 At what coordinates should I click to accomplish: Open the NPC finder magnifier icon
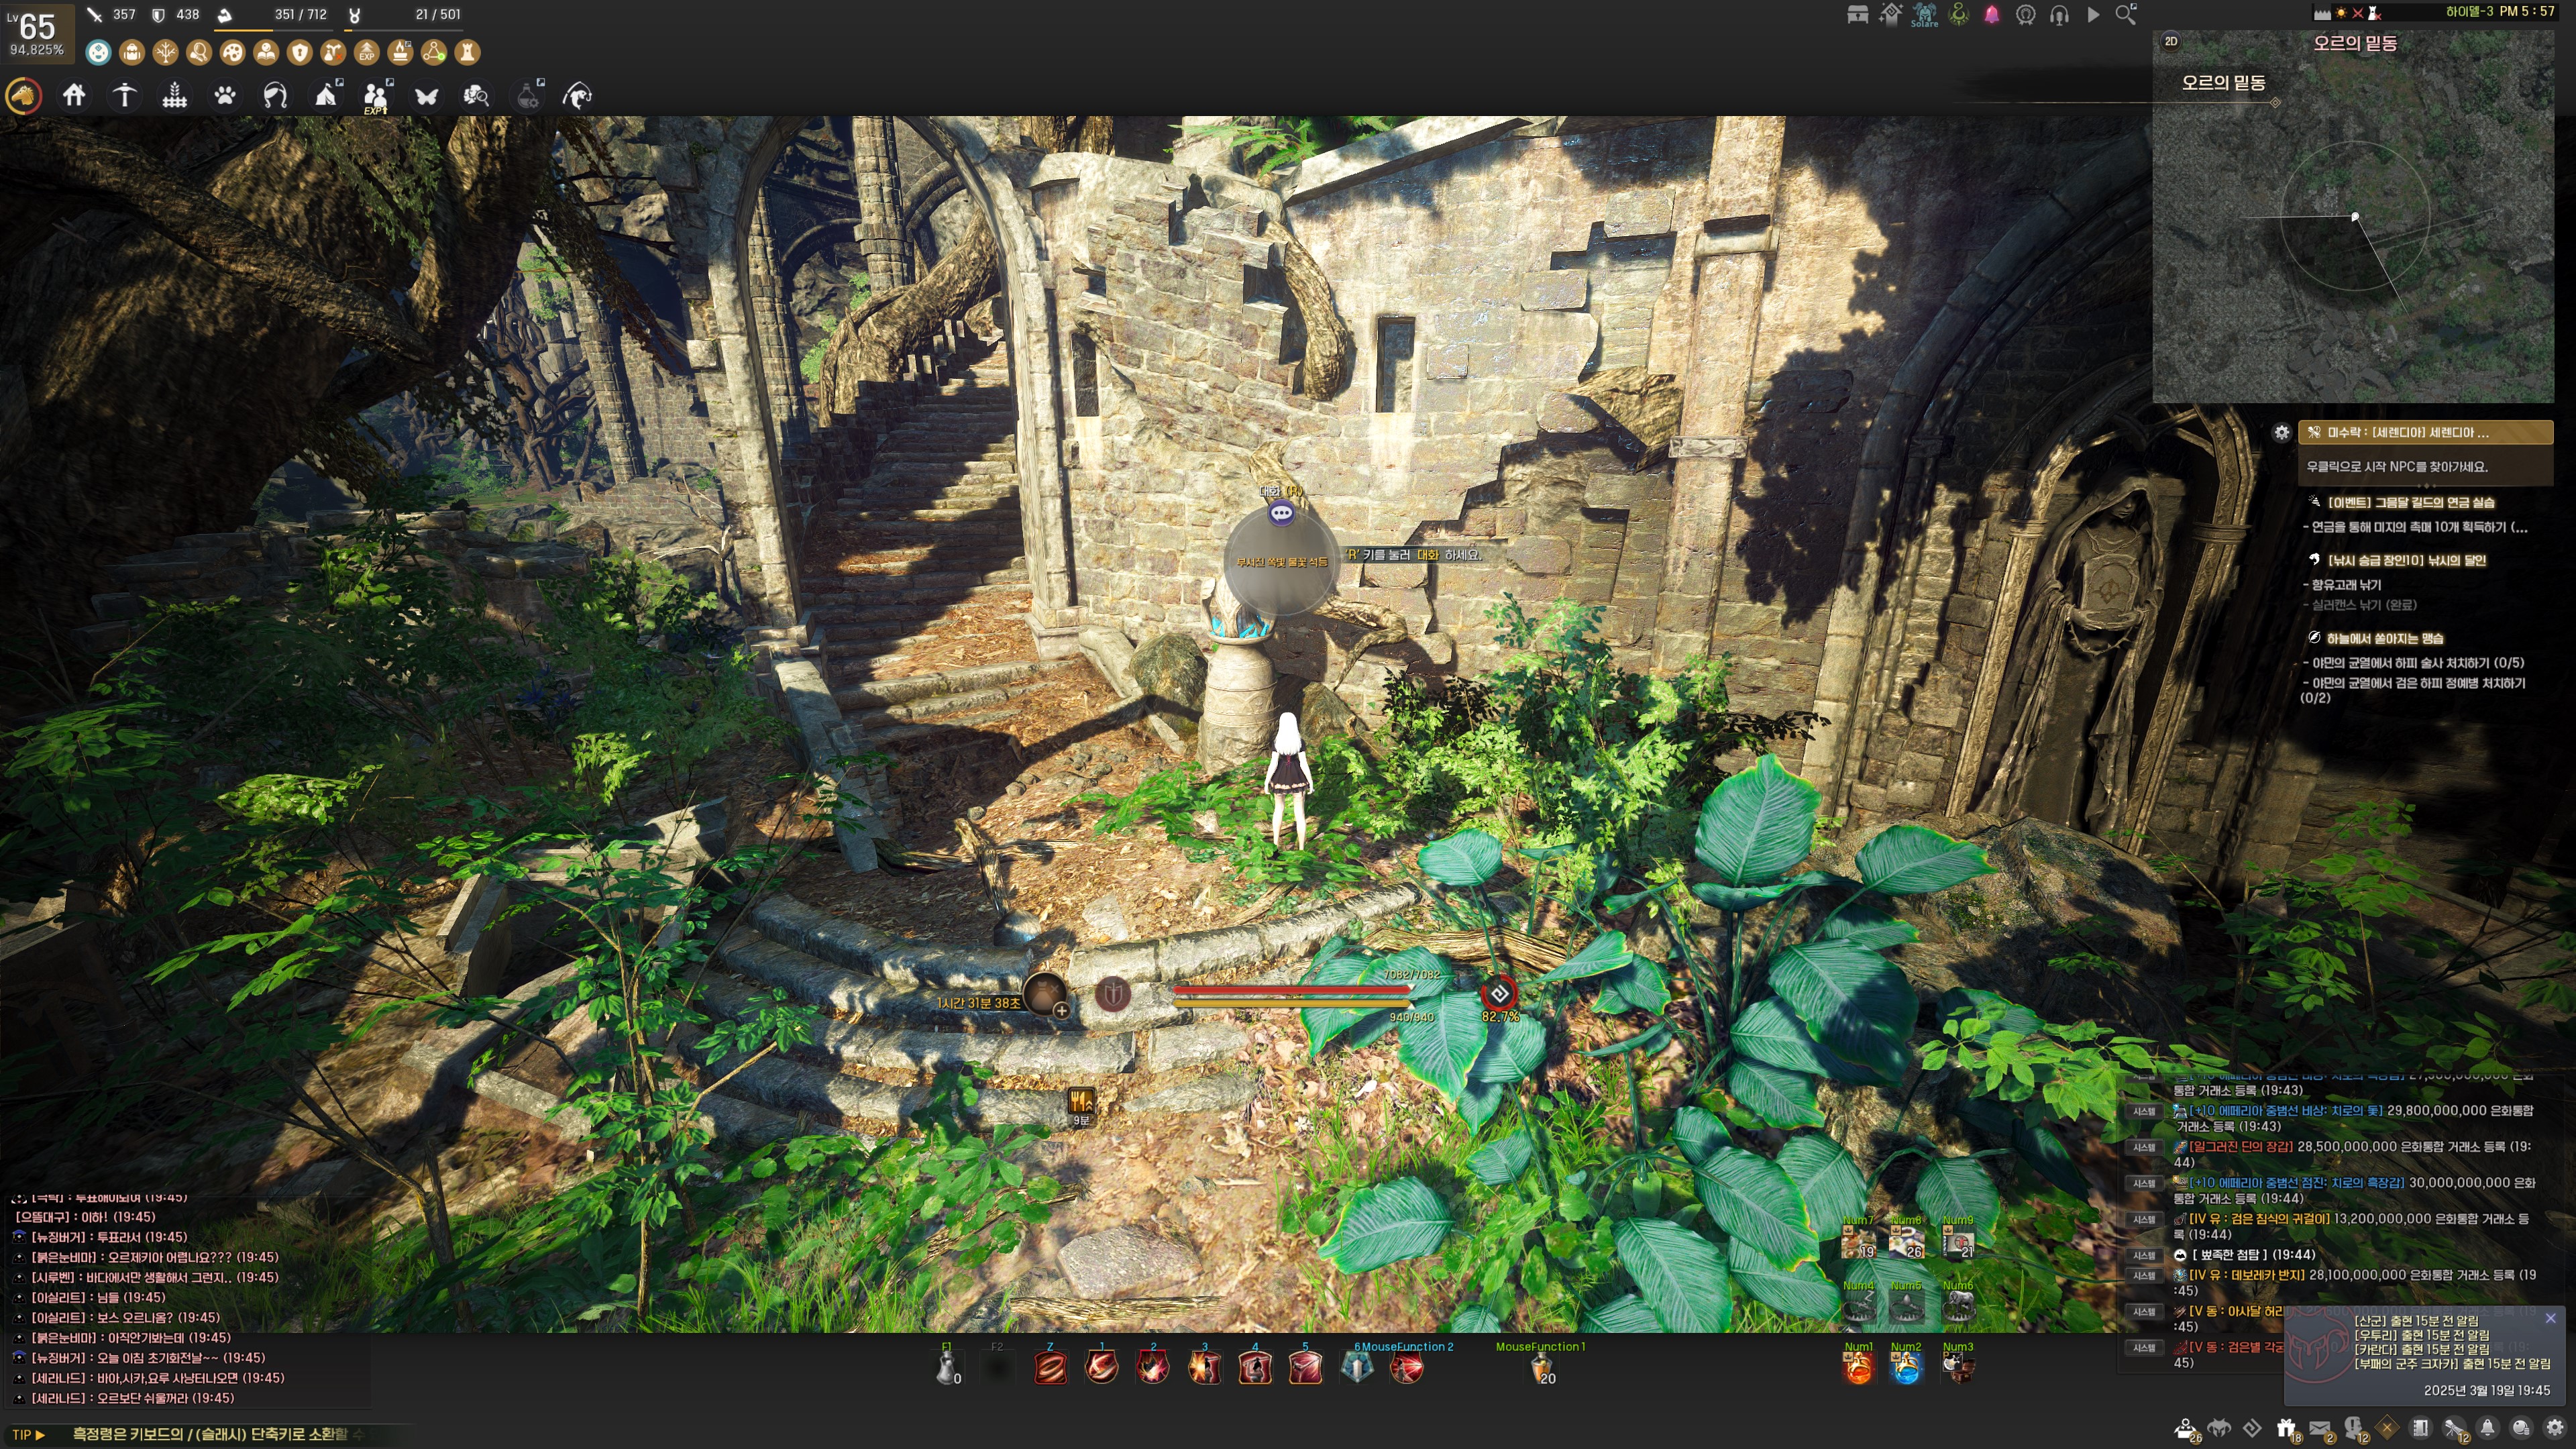[477, 96]
